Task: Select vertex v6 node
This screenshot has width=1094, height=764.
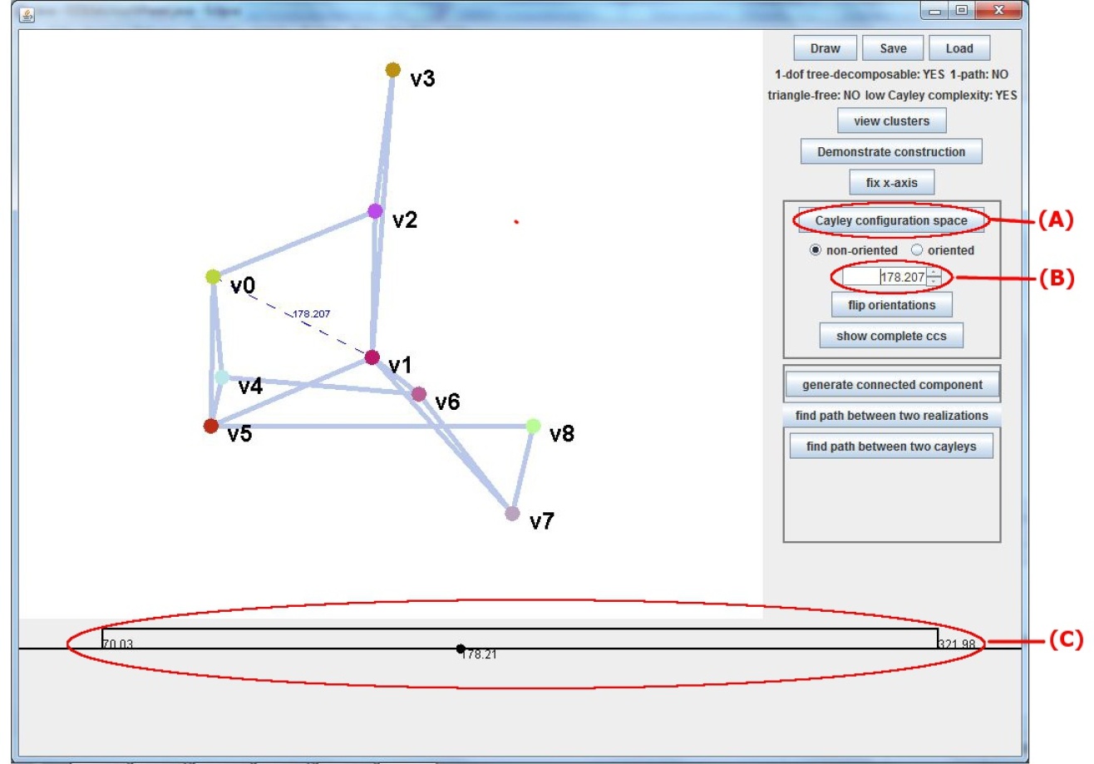Action: (419, 394)
